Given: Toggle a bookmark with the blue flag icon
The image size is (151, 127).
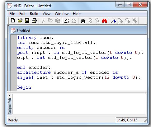Looking at the screenshot, I should [113, 21].
